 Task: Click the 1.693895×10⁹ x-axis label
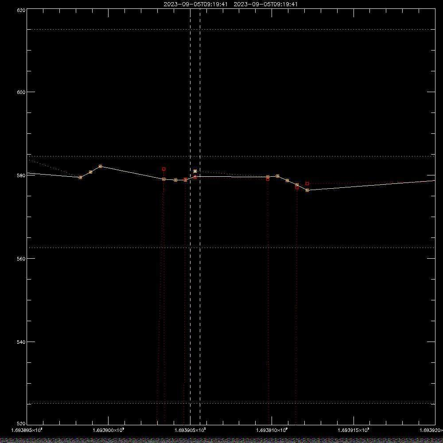point(27,430)
